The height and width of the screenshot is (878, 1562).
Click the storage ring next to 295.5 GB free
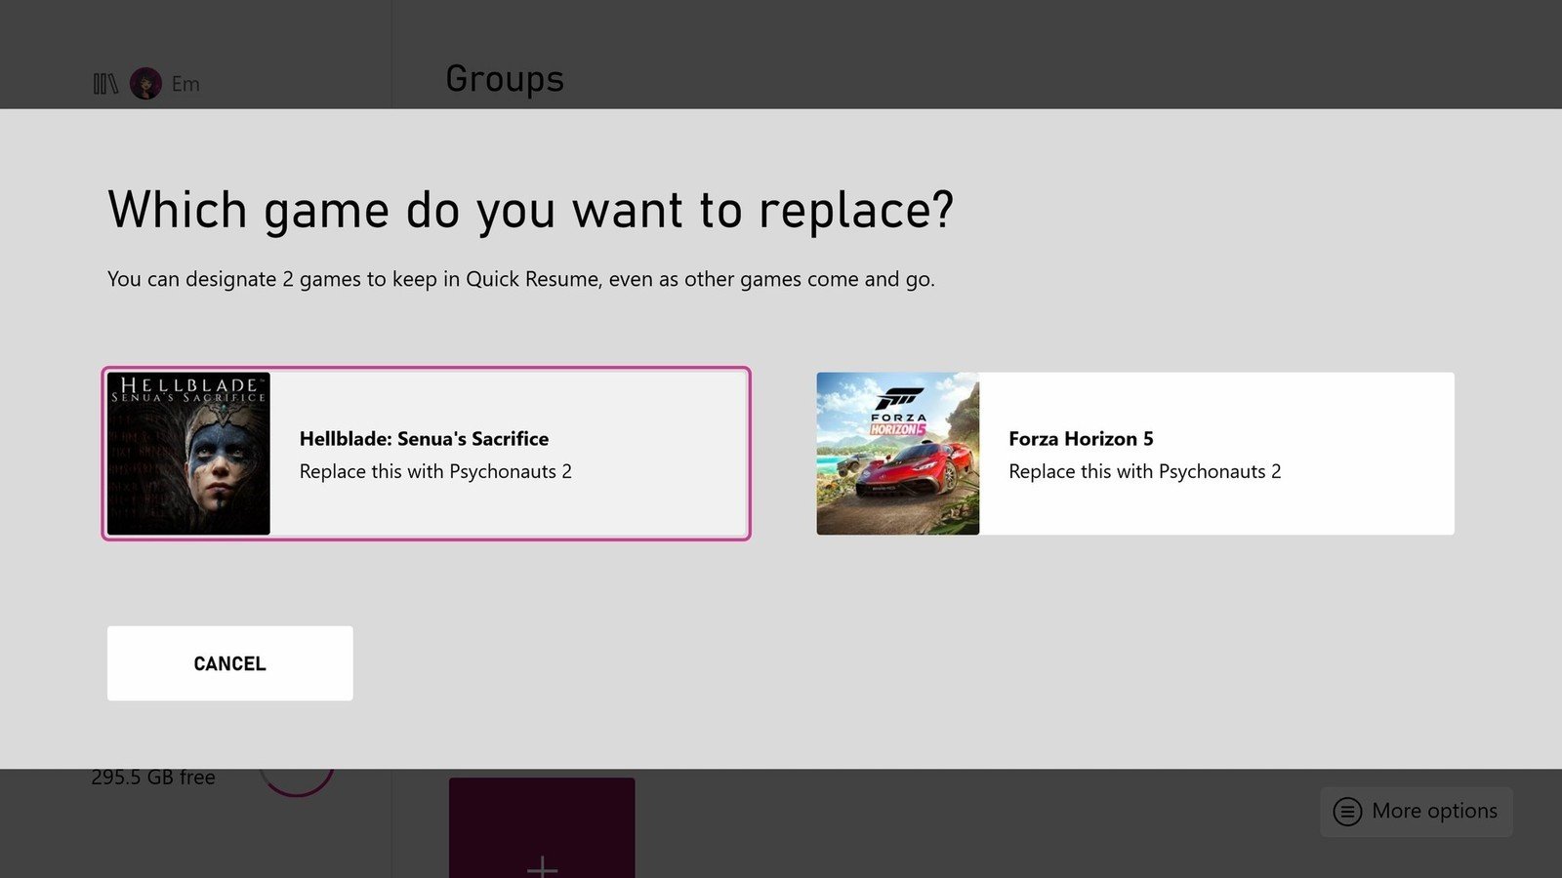point(298,780)
